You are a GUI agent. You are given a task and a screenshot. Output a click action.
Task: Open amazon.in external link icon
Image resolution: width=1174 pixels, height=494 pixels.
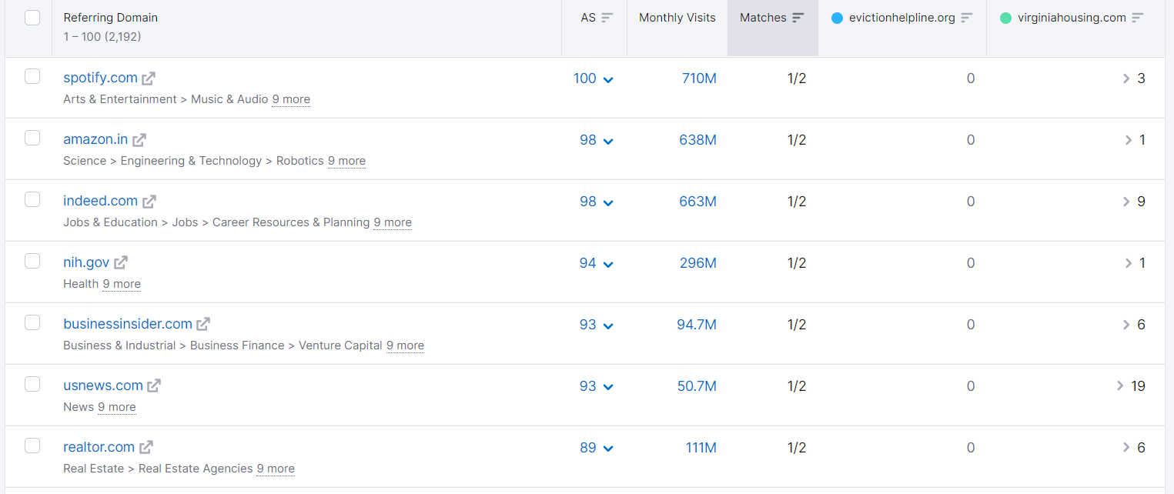pyautogui.click(x=139, y=140)
